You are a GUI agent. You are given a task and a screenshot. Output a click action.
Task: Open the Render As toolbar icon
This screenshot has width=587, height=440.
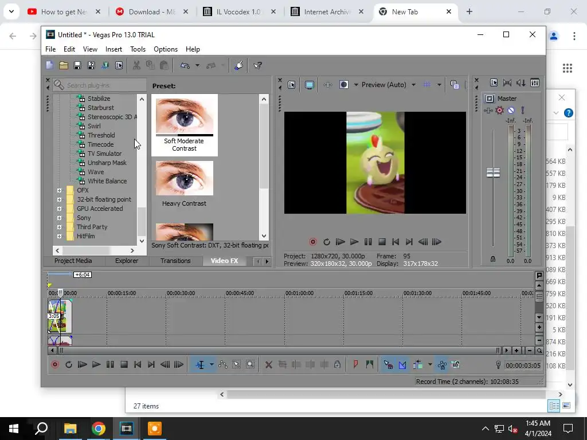105,65
